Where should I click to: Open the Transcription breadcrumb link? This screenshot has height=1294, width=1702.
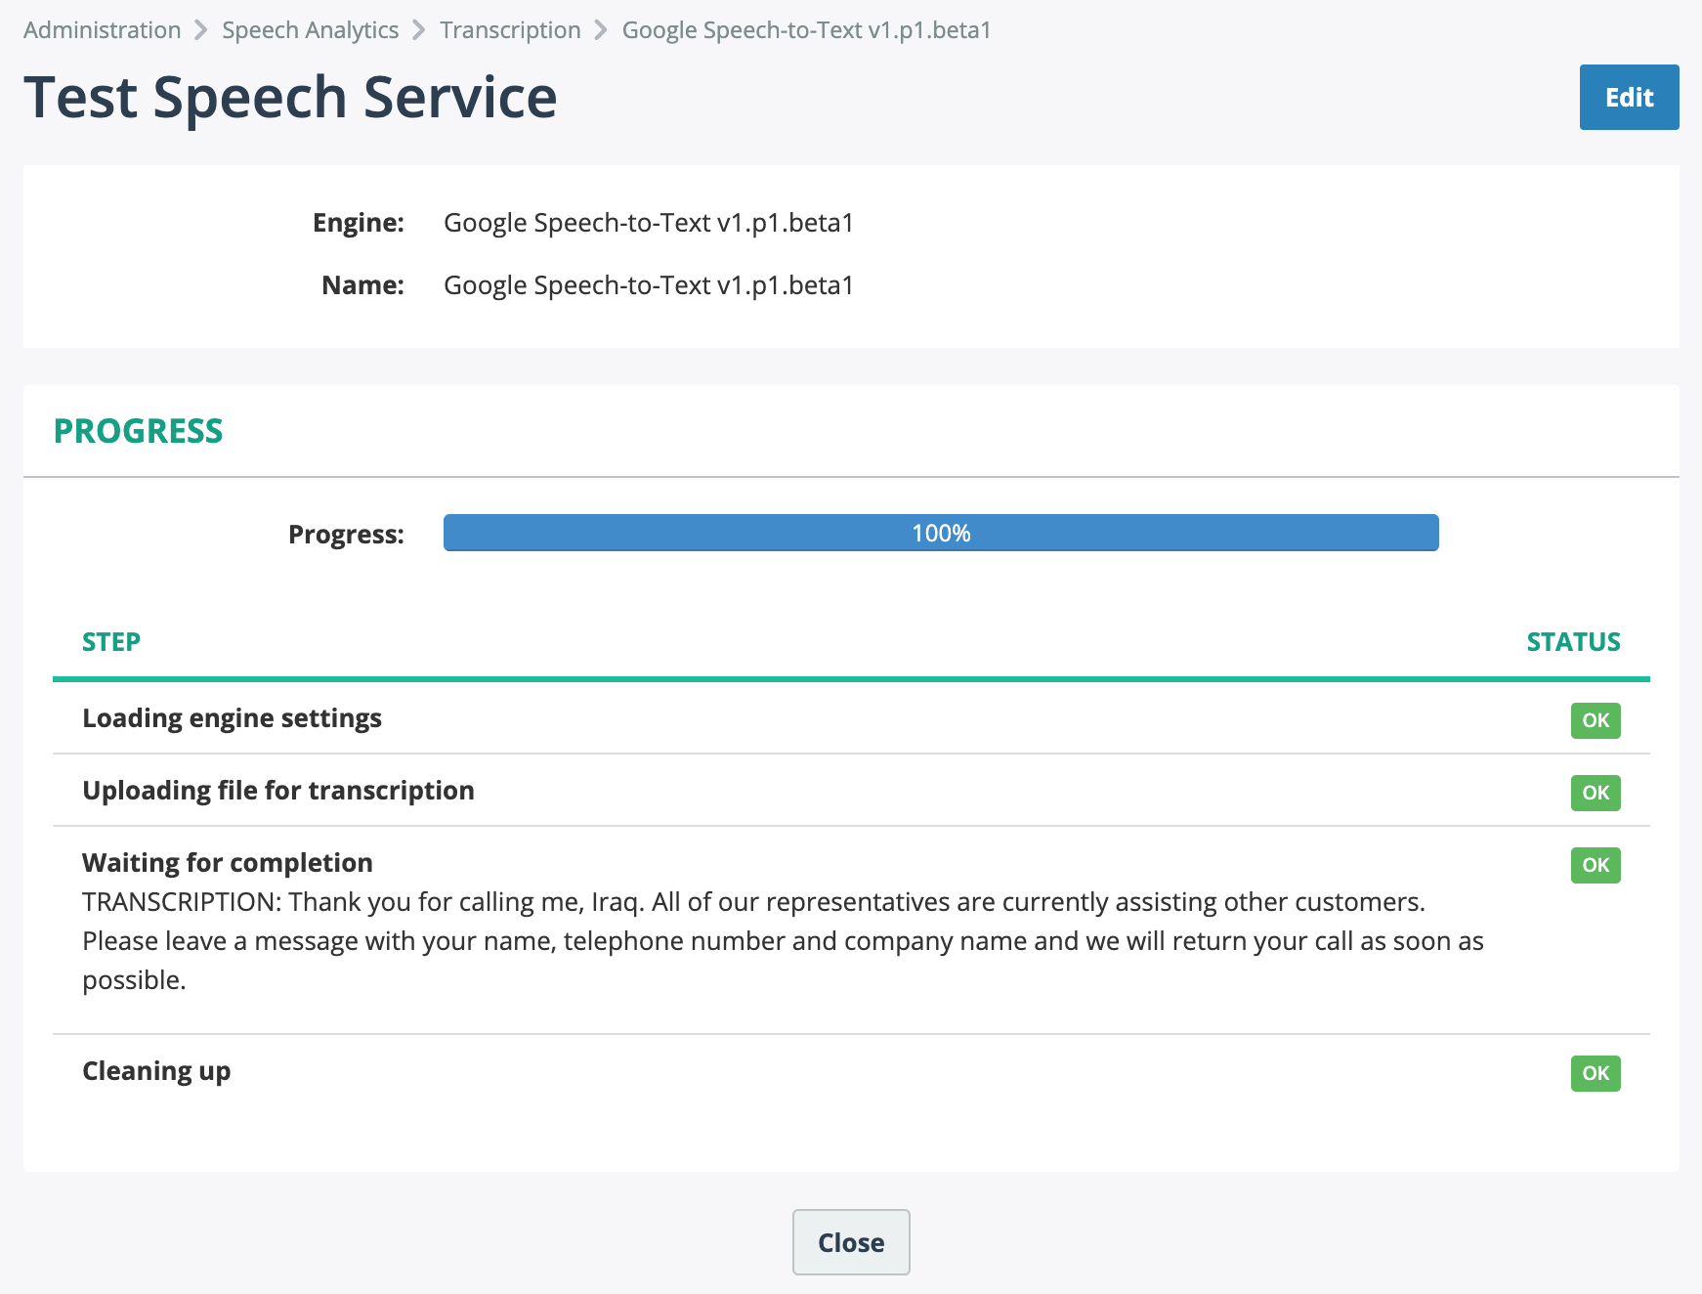(x=510, y=29)
